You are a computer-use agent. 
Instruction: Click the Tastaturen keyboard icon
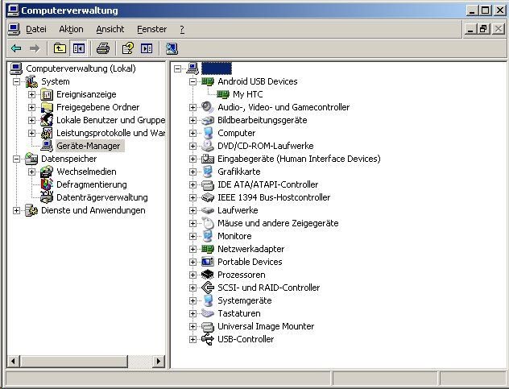[208, 313]
